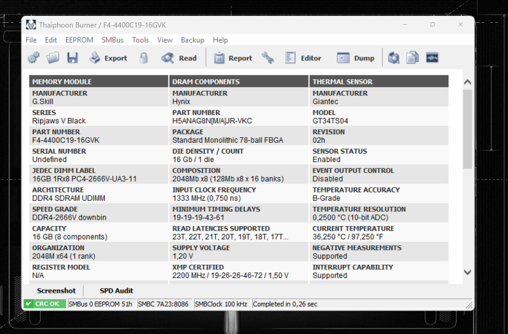Select the Ripjaws V Black series value

tap(59, 121)
